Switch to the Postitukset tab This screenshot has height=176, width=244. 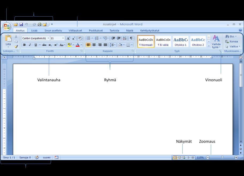point(96,31)
